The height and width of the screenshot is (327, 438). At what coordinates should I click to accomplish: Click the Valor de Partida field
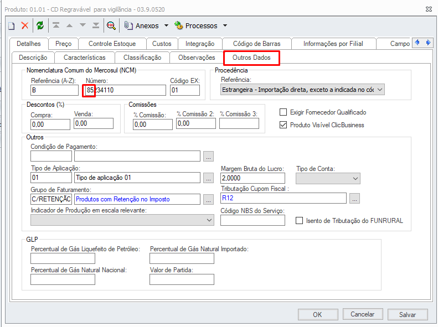point(182,279)
